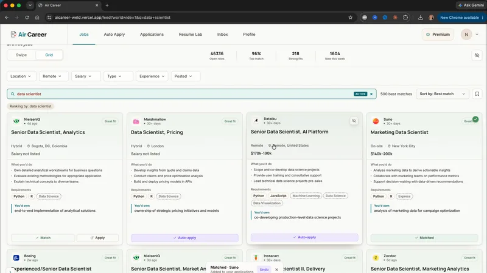
Task: Go to the Resume Lab tab
Action: (191, 35)
